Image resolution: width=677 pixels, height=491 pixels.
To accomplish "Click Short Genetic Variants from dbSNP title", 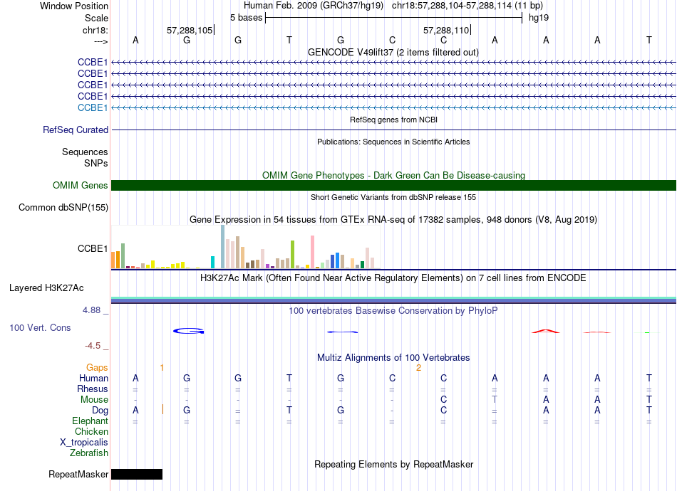I will coord(393,197).
